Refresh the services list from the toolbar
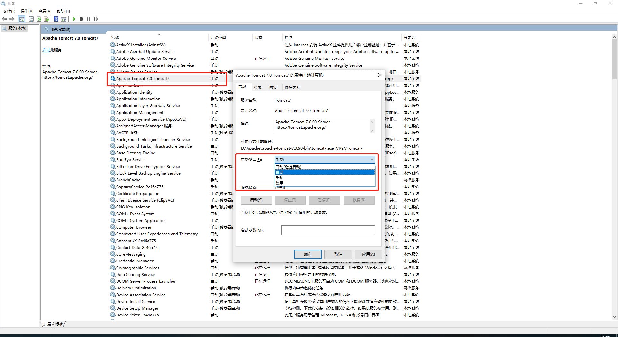The image size is (618, 337). (39, 19)
